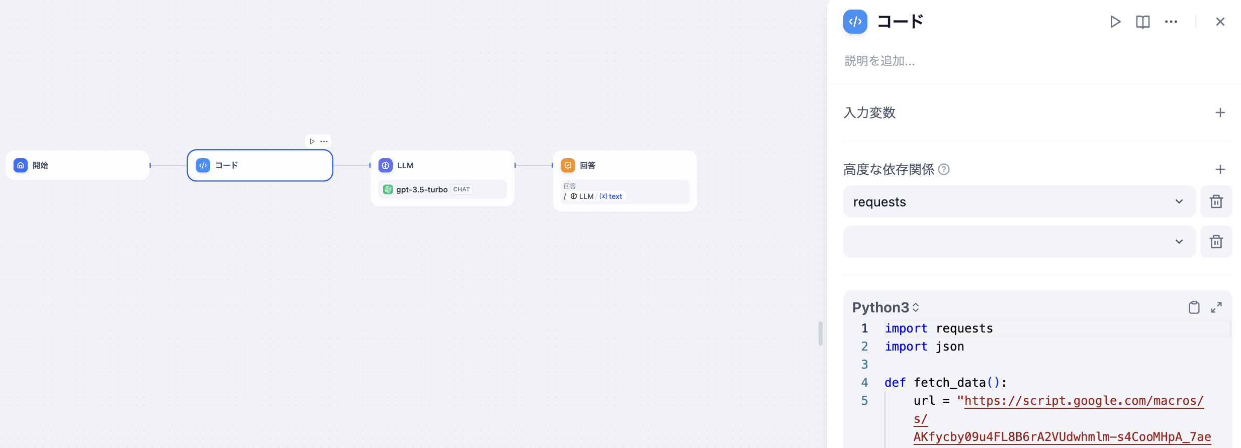The image size is (1241, 448).
Task: Change the Python3 language selector
Action: pyautogui.click(x=885, y=307)
